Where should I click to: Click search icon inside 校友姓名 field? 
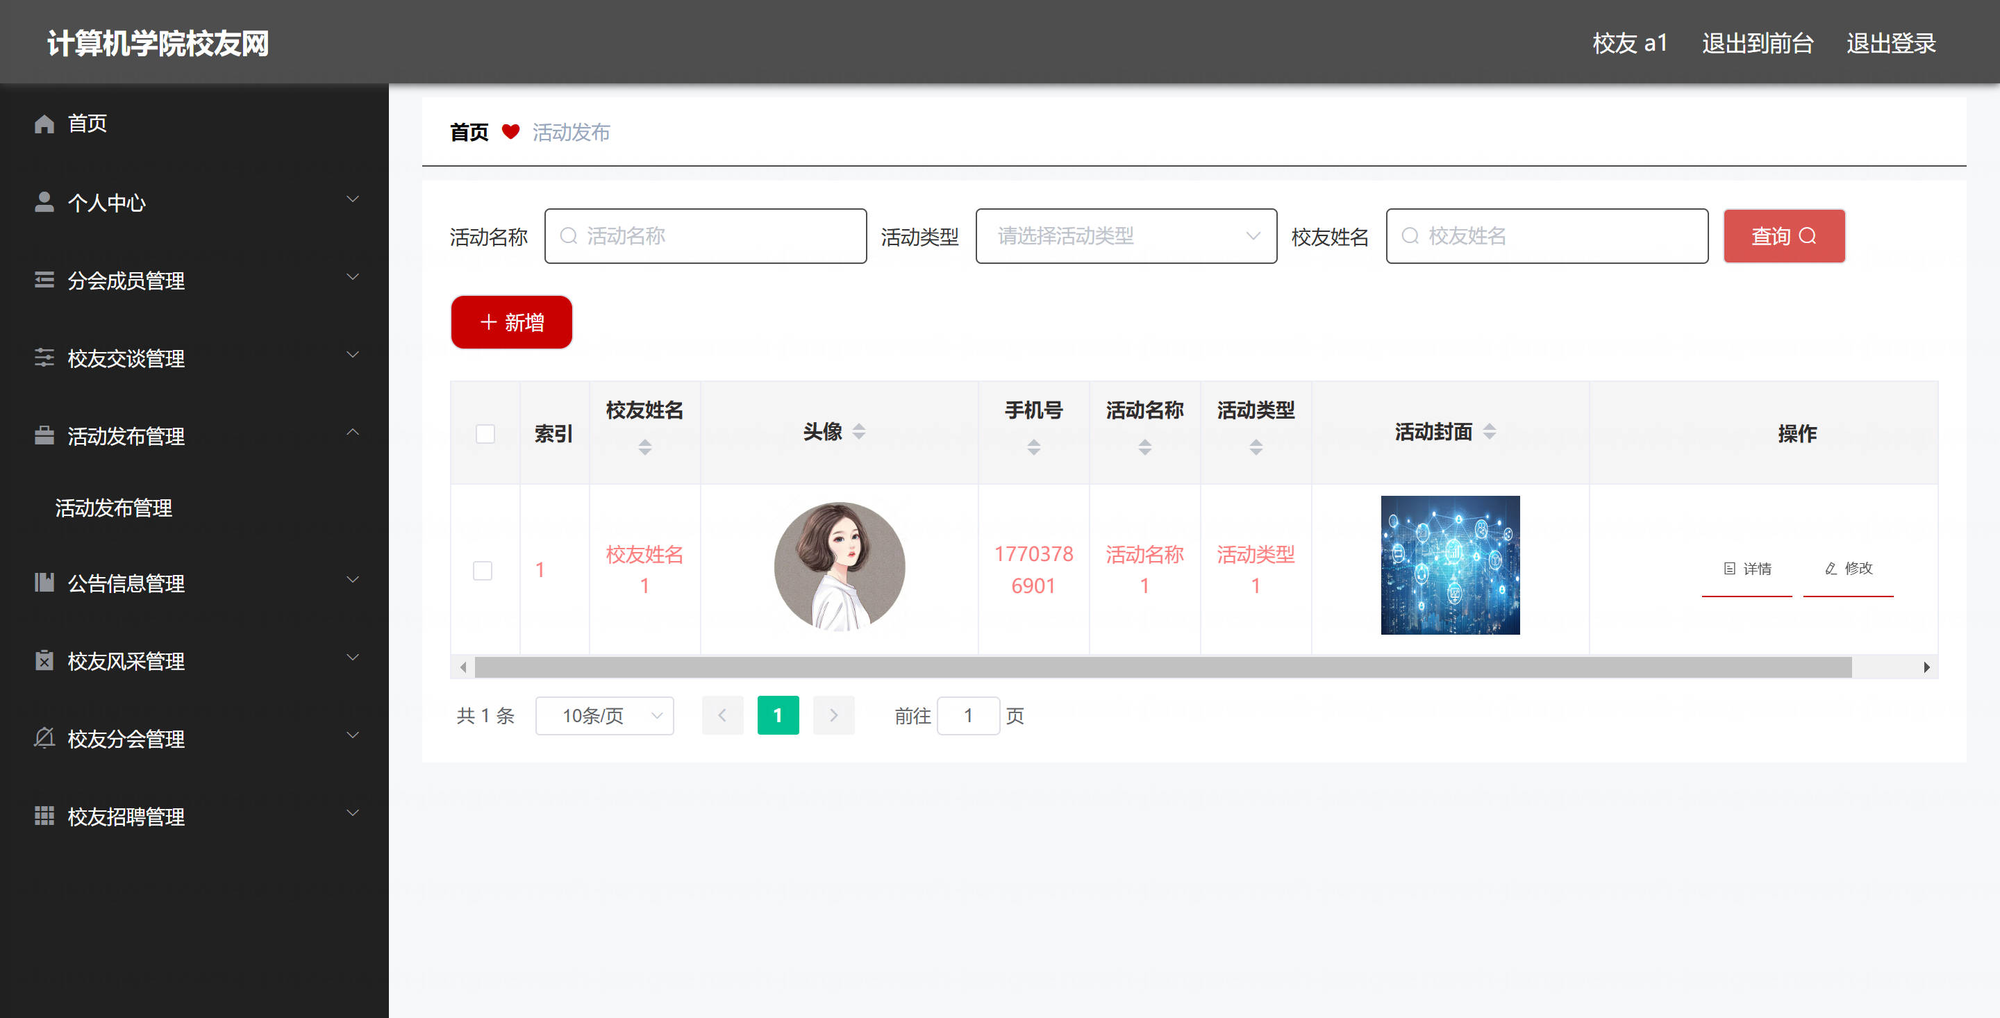click(1410, 236)
